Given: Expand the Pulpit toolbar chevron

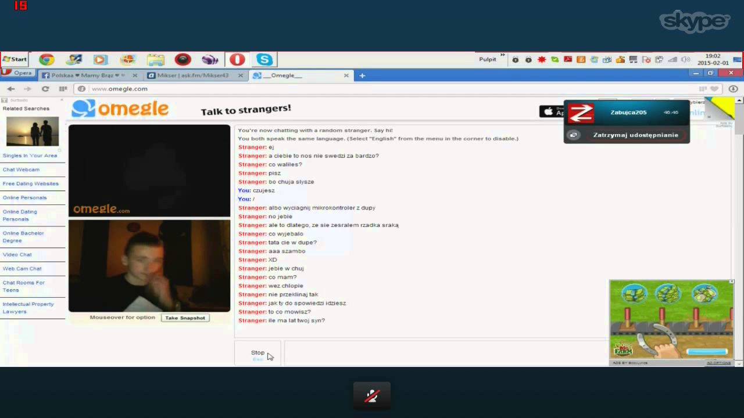Looking at the screenshot, I should (503, 56).
